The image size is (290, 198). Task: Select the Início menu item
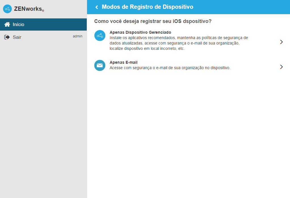coord(43,24)
